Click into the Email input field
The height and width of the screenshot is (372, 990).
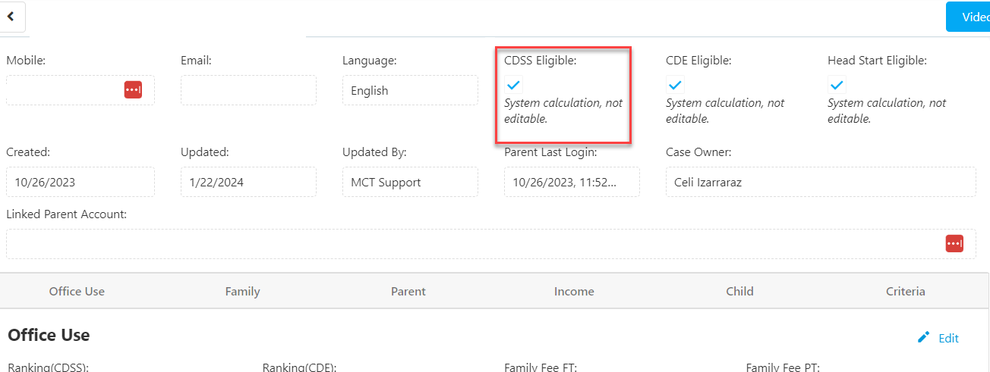(248, 90)
